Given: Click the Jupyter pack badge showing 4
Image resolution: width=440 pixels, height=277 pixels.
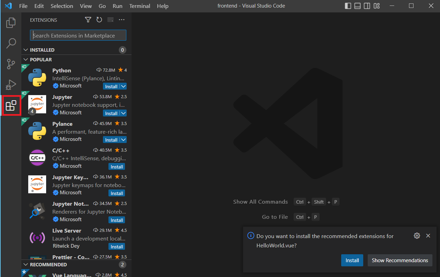Looking at the screenshot, I should (x=32, y=111).
